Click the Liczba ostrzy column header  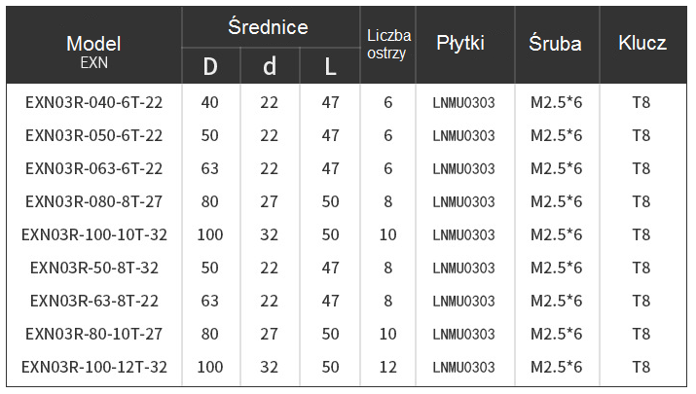coord(388,44)
